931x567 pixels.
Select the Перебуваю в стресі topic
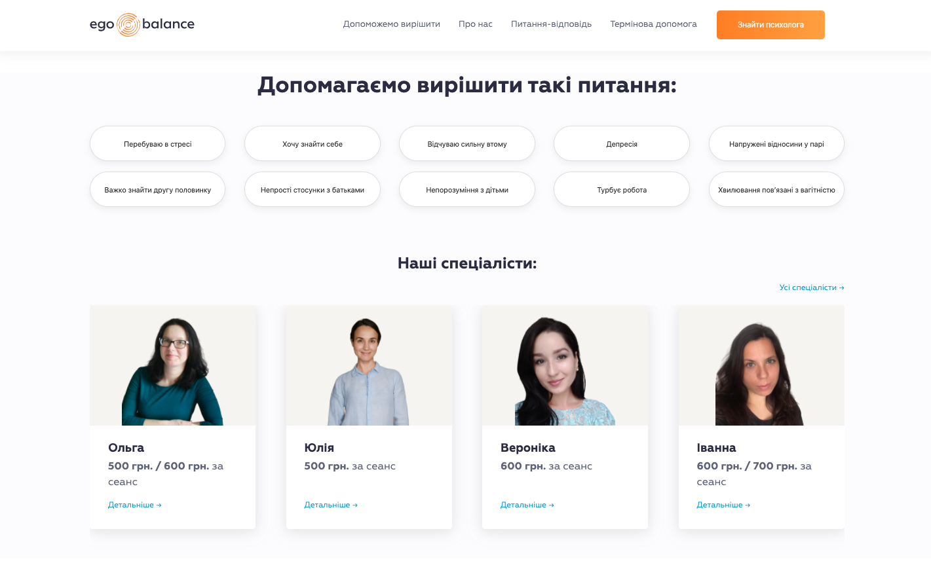coord(157,143)
